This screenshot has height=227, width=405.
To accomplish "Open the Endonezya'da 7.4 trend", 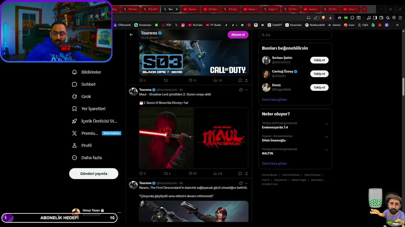I will pos(275,127).
